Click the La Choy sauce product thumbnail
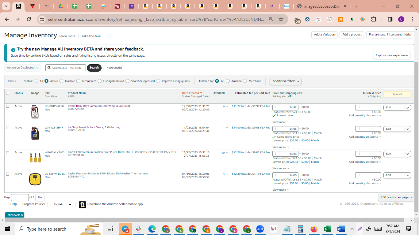The image size is (419, 235). point(35,133)
